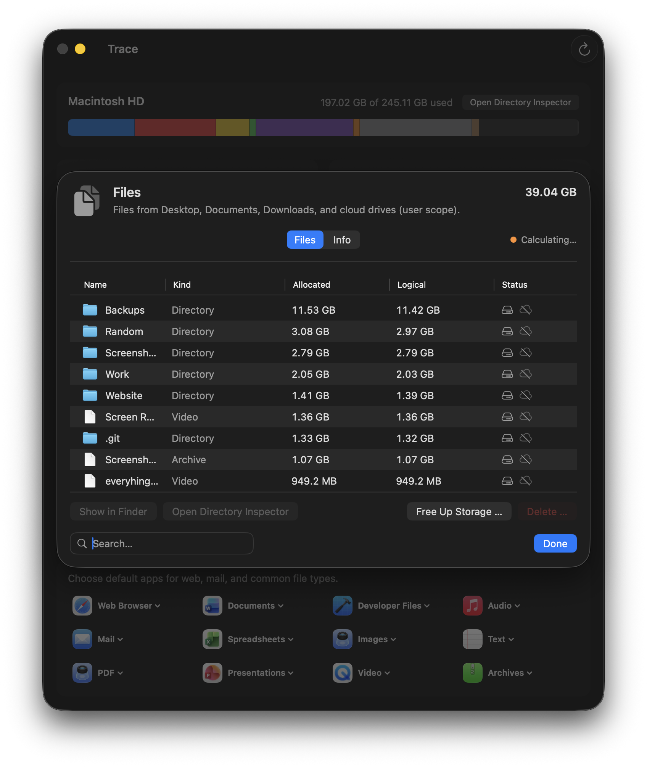Click the QuickTime video icon
This screenshot has width=647, height=767.
[x=342, y=673]
